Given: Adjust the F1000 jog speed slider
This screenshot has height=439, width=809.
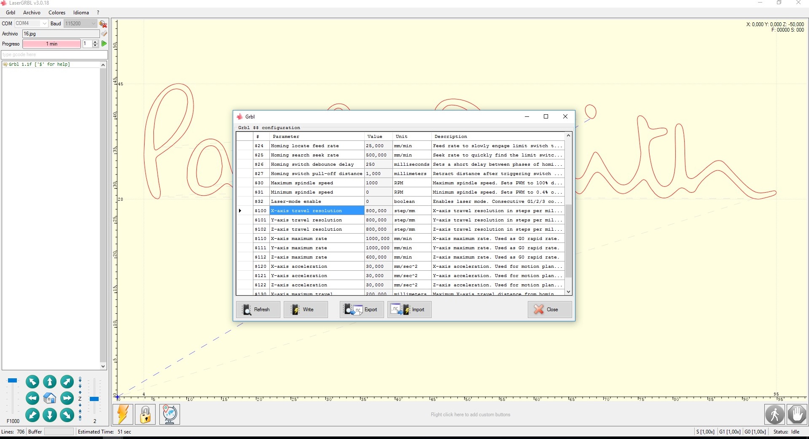Looking at the screenshot, I should (13, 380).
